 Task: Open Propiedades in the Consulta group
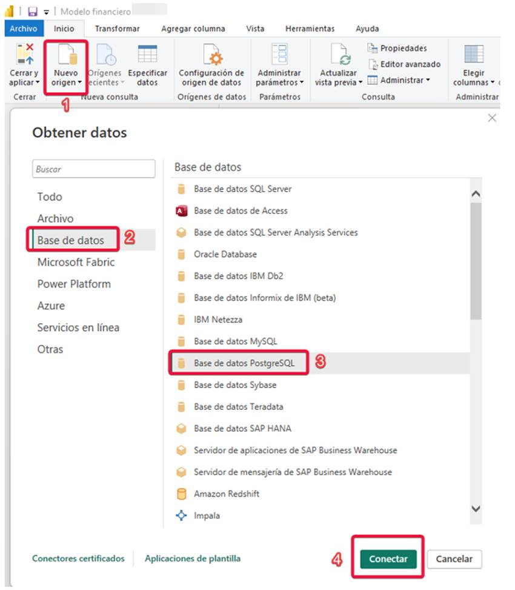click(397, 48)
